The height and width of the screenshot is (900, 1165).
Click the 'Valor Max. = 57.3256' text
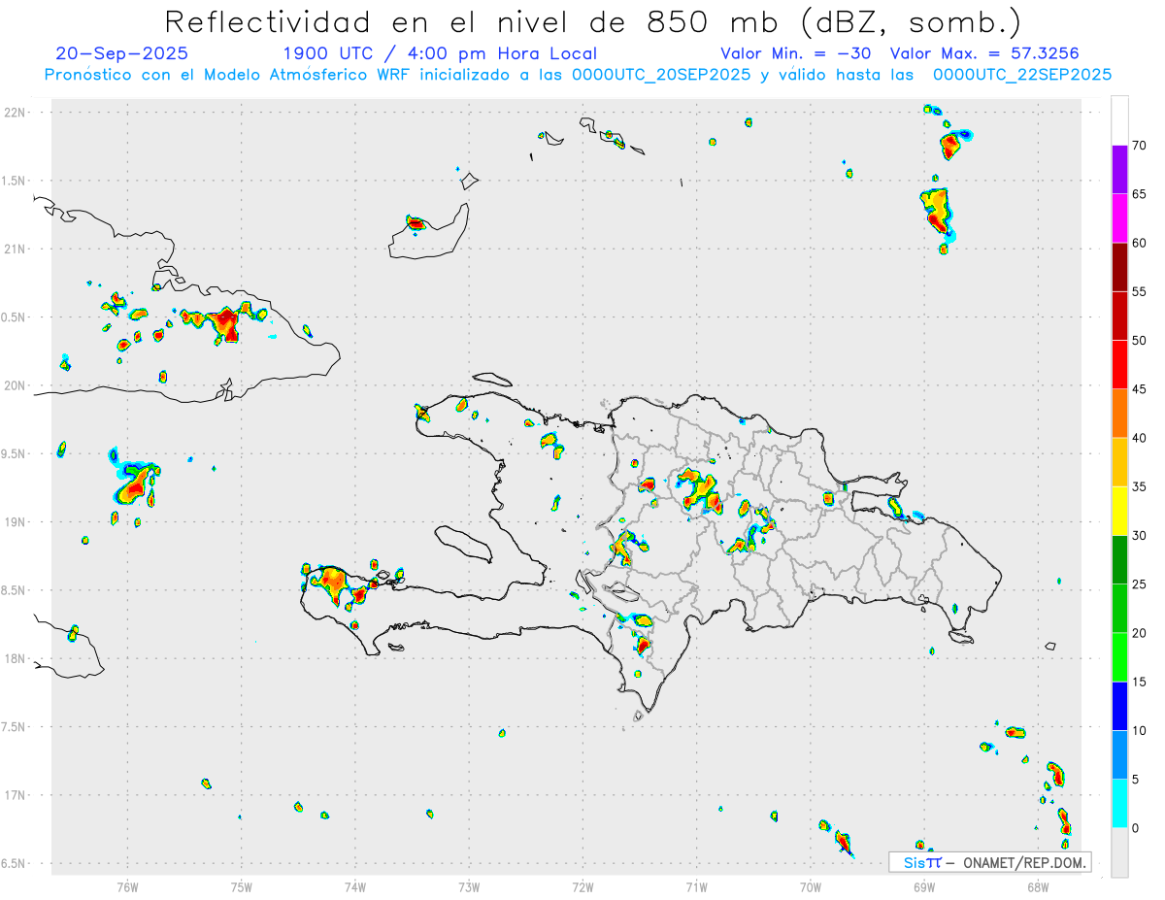(x=984, y=53)
